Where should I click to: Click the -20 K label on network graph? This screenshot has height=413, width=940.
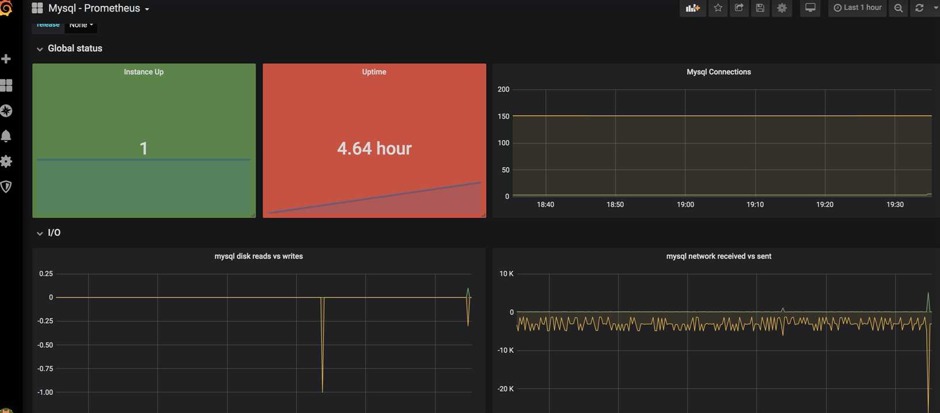505,389
